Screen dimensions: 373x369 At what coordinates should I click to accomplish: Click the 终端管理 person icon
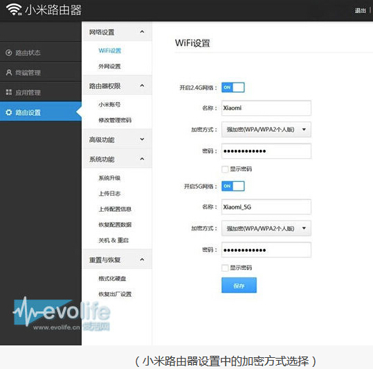pos(9,72)
